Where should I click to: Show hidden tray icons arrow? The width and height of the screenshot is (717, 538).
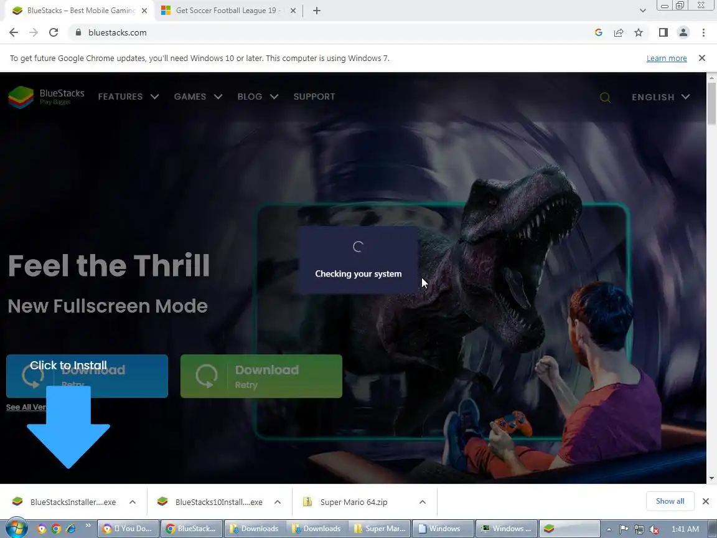[609, 529]
